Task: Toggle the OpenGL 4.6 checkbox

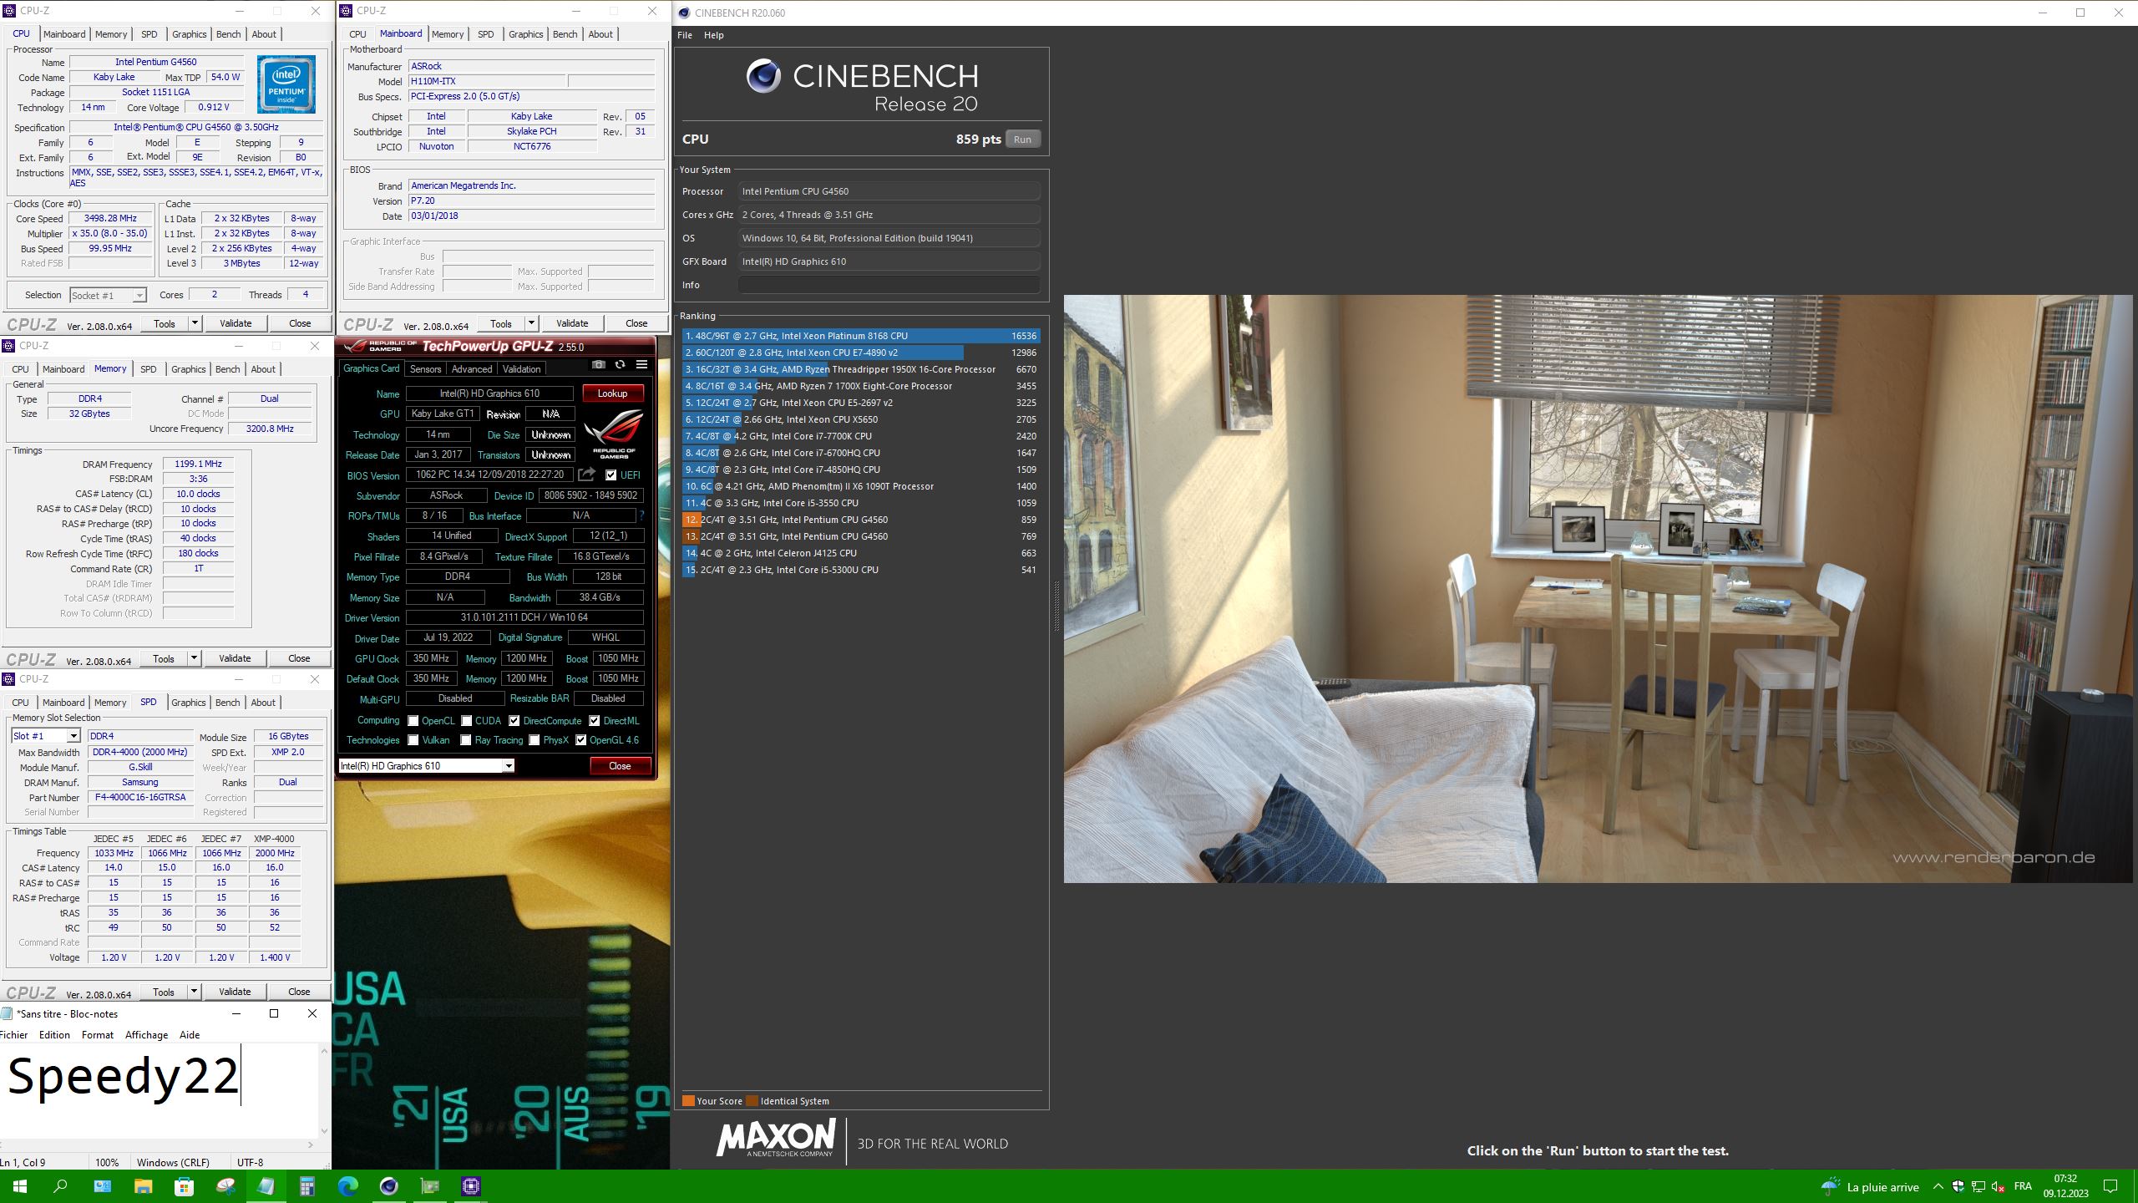Action: pyautogui.click(x=581, y=740)
